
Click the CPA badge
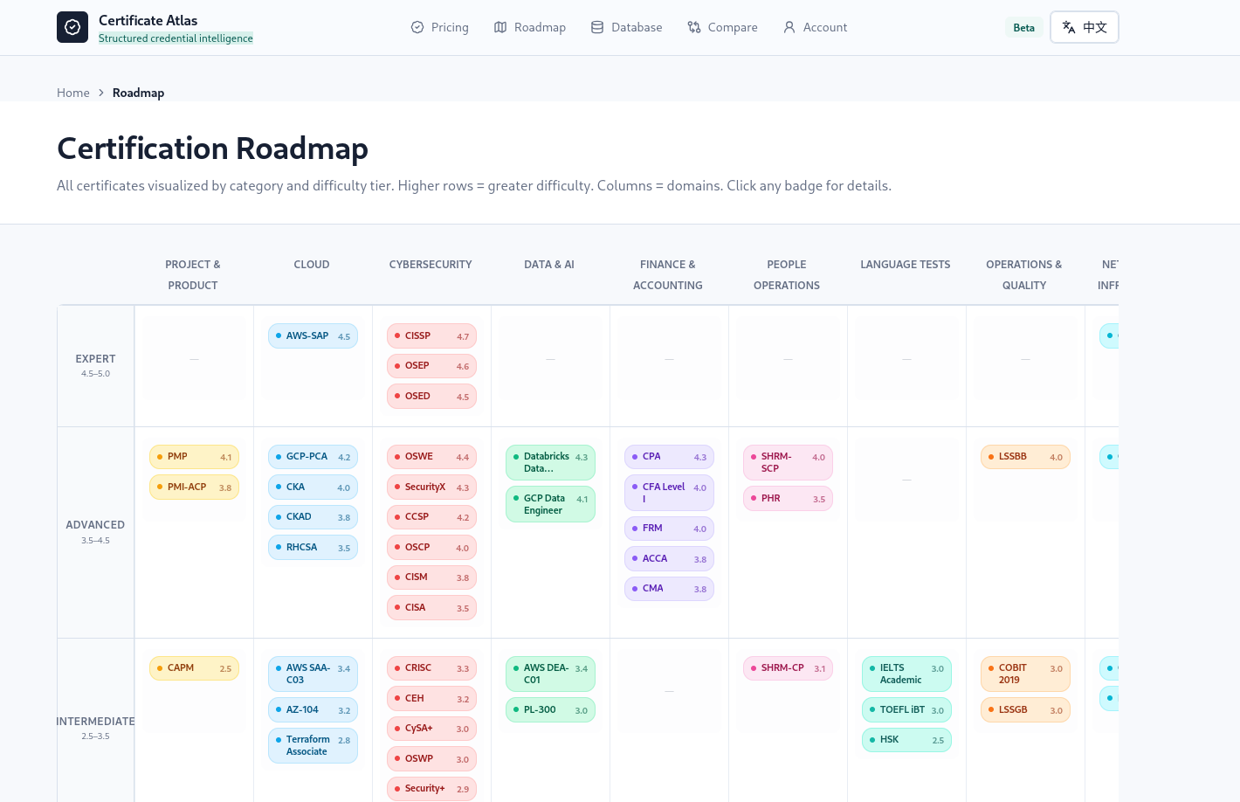point(669,457)
